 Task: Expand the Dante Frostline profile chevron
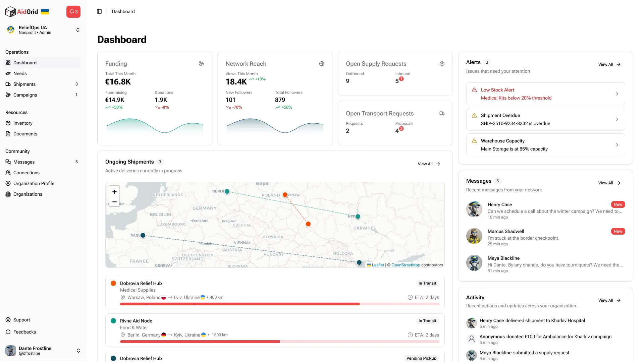(78, 351)
